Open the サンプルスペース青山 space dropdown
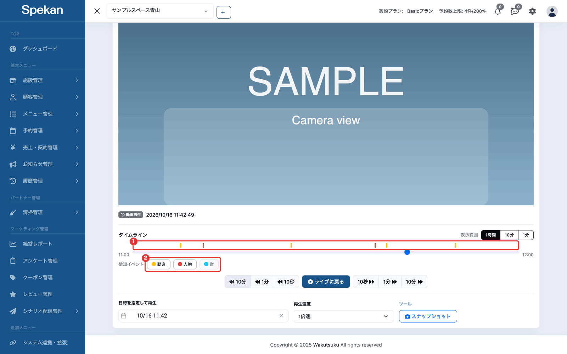Viewport: 567px width, 354px height. (x=160, y=11)
